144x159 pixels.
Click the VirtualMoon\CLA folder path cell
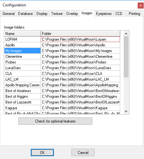pos(81,74)
